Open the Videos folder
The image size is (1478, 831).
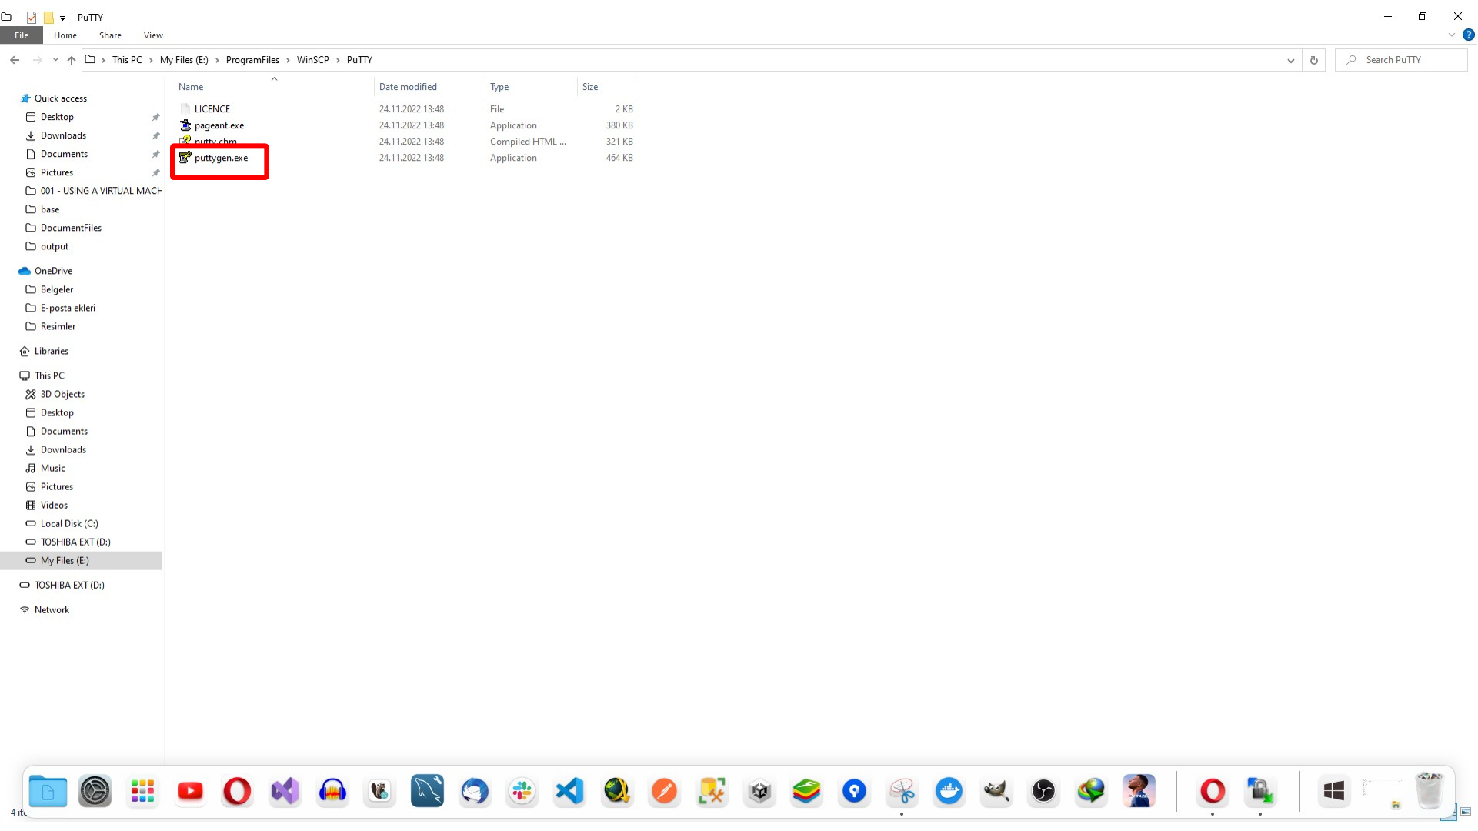pyautogui.click(x=54, y=505)
